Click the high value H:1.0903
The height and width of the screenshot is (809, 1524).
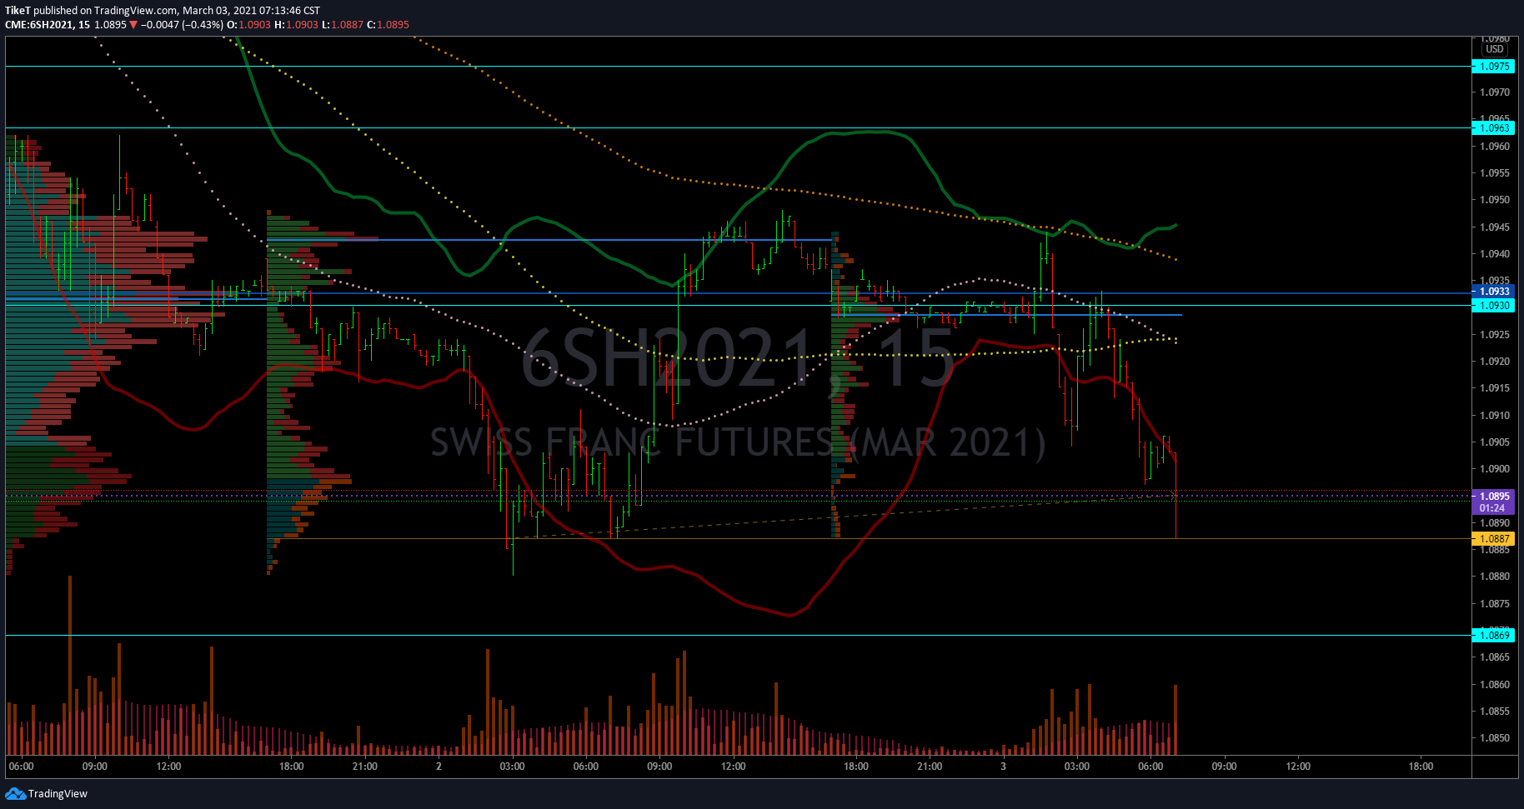(297, 25)
